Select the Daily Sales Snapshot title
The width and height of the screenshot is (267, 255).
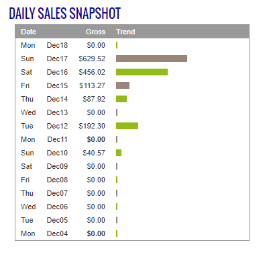point(65,13)
